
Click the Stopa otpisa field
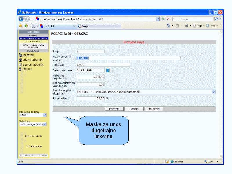(90, 98)
